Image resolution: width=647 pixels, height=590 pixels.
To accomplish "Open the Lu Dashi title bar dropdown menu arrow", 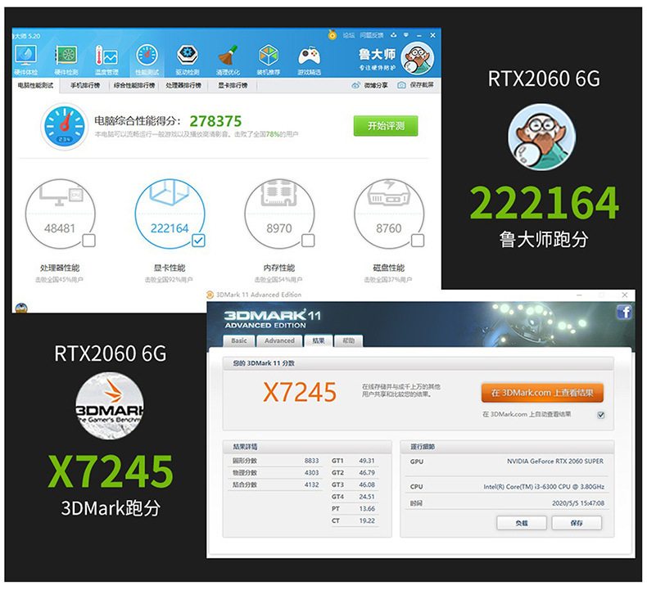I will pos(406,35).
